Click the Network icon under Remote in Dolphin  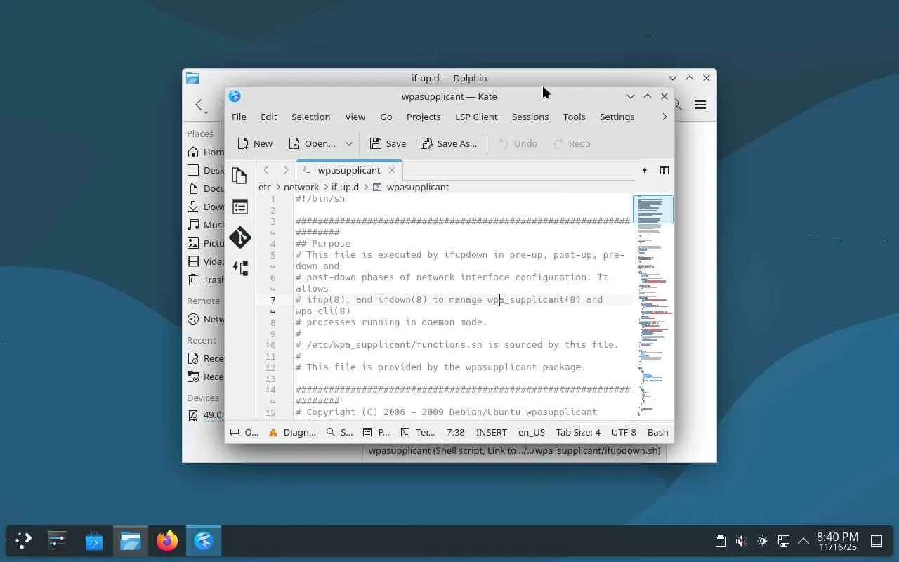pos(193,319)
